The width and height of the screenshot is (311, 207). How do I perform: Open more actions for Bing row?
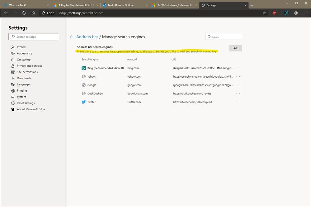(x=238, y=68)
